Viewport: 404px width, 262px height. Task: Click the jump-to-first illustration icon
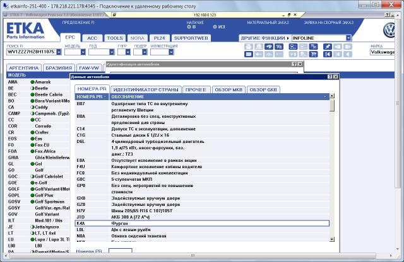(328, 54)
